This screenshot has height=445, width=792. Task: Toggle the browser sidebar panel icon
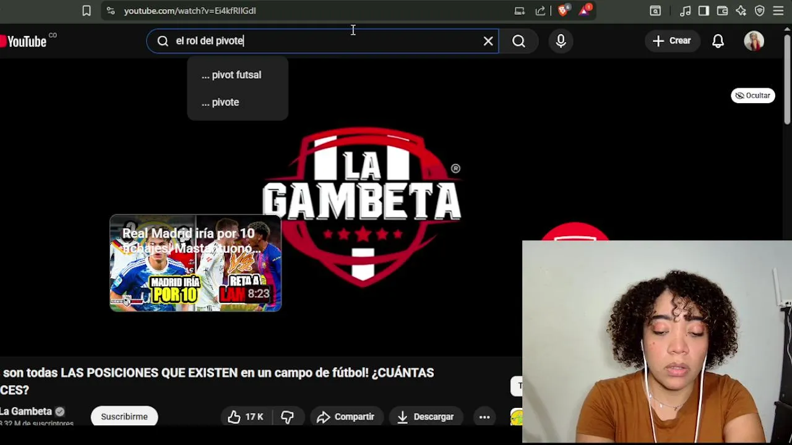(704, 11)
